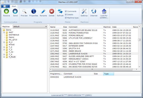Select the root Demo folder icon
This screenshot has height=98, width=143.
coord(4,30)
